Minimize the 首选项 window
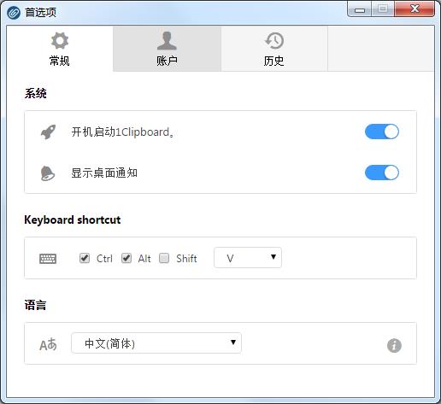 point(360,9)
